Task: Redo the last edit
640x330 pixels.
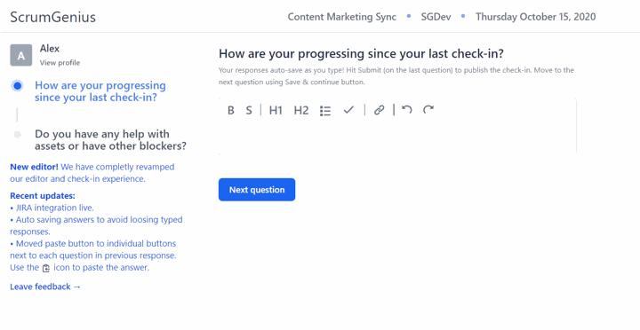Action: pyautogui.click(x=428, y=110)
